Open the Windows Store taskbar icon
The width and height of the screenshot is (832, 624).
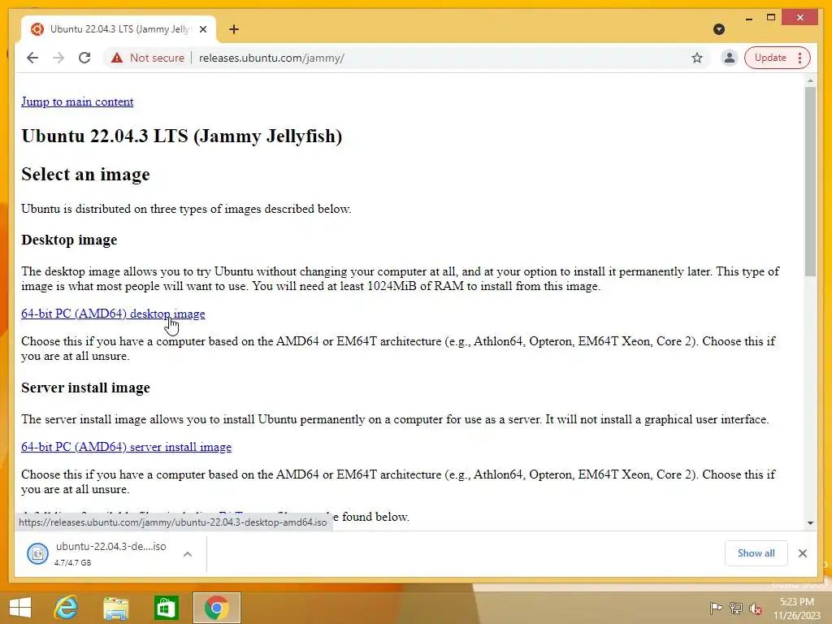click(x=166, y=608)
